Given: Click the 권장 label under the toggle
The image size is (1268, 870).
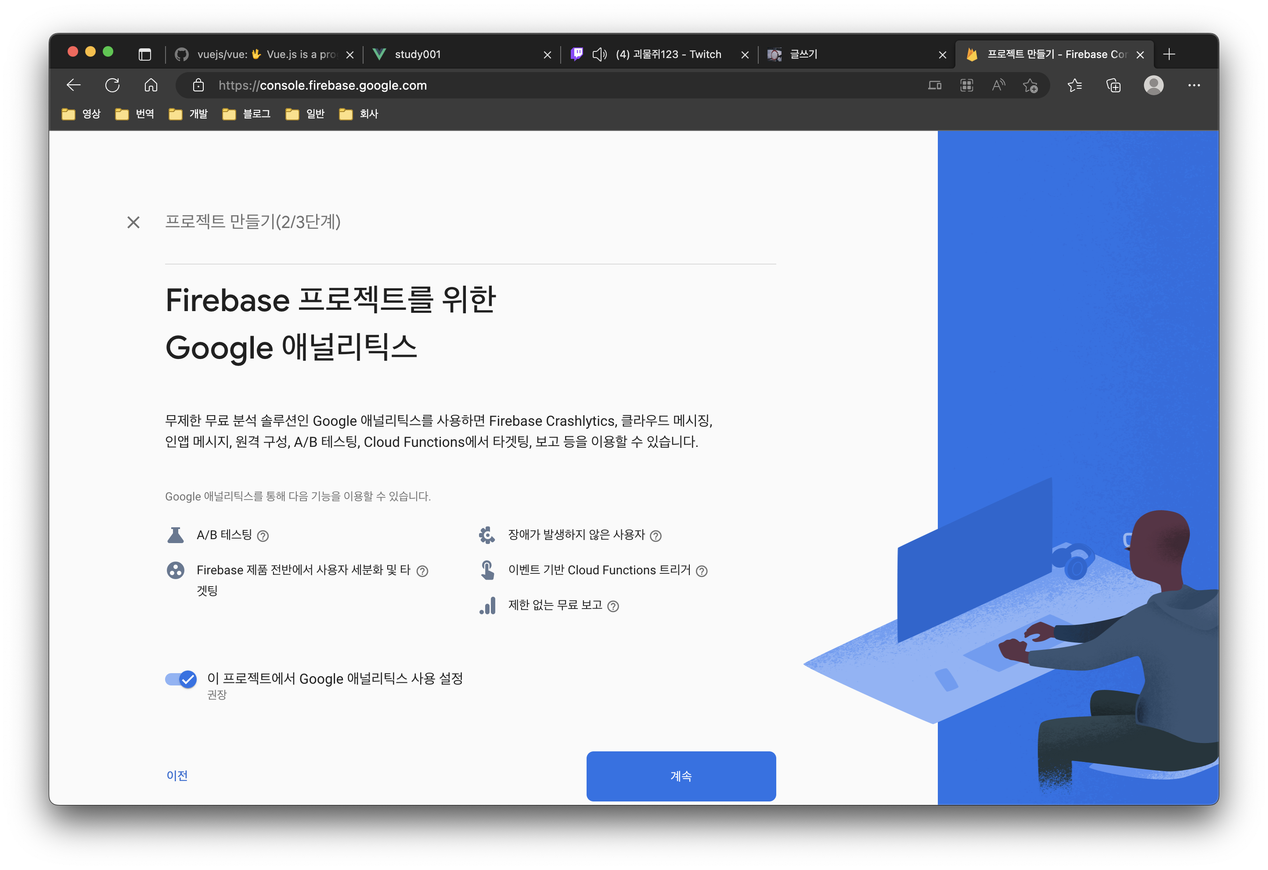Looking at the screenshot, I should [216, 695].
